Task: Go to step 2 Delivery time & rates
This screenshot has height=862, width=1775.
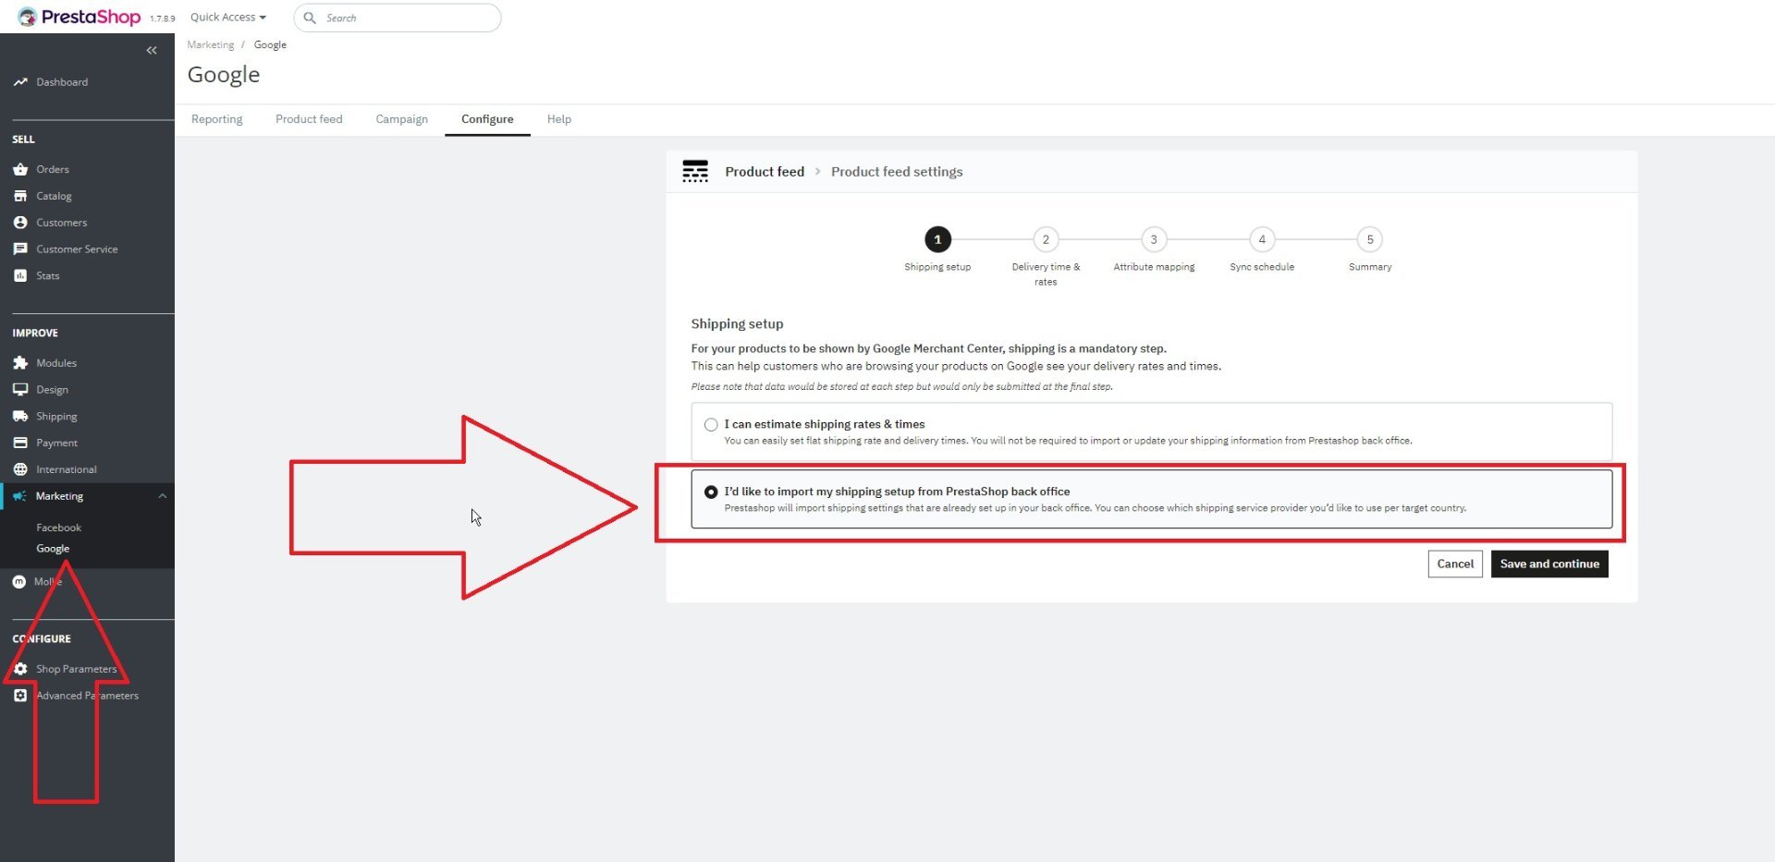Action: tap(1046, 239)
